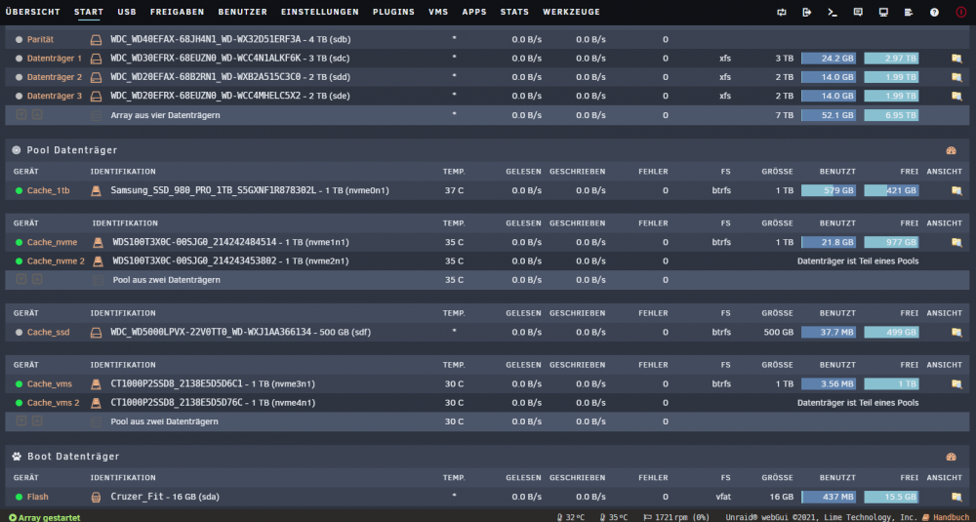
Task: Open the VMS tab
Action: tap(438, 12)
